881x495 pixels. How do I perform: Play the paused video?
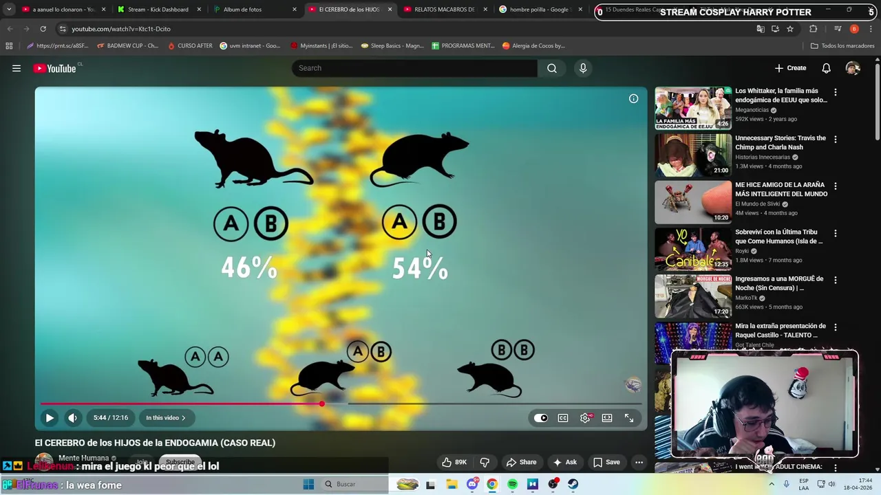click(50, 417)
